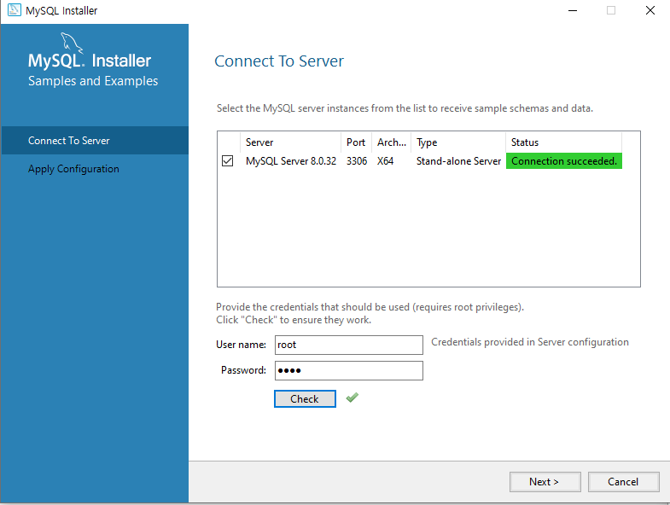This screenshot has height=505, width=670.
Task: Focus the User name field
Action: coord(349,345)
